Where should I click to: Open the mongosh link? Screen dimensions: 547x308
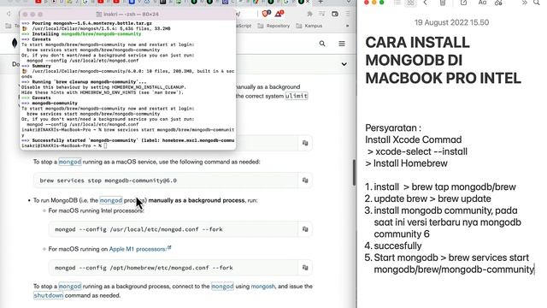coord(262,286)
